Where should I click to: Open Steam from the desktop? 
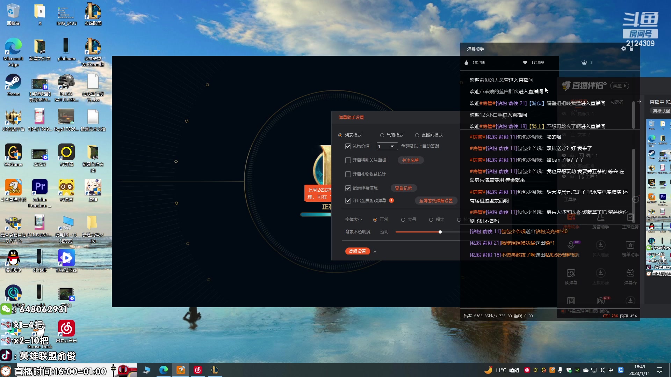pyautogui.click(x=13, y=85)
